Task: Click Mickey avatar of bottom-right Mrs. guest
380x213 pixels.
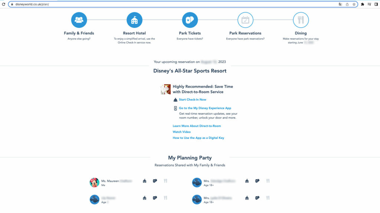Action: click(x=197, y=199)
